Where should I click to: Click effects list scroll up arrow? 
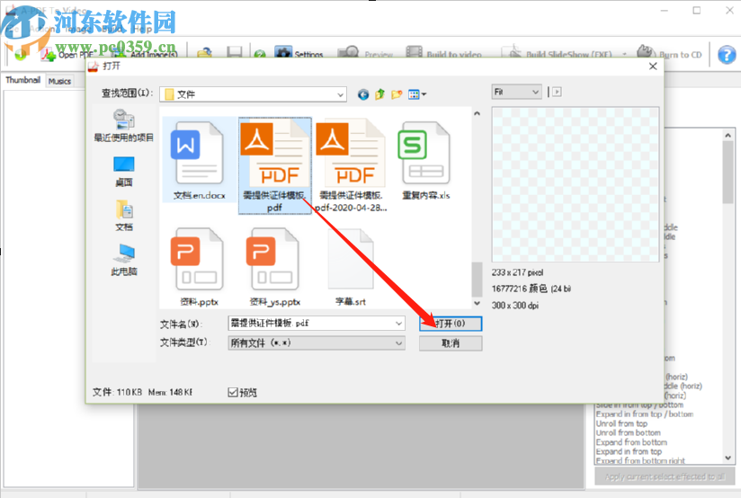(x=728, y=135)
